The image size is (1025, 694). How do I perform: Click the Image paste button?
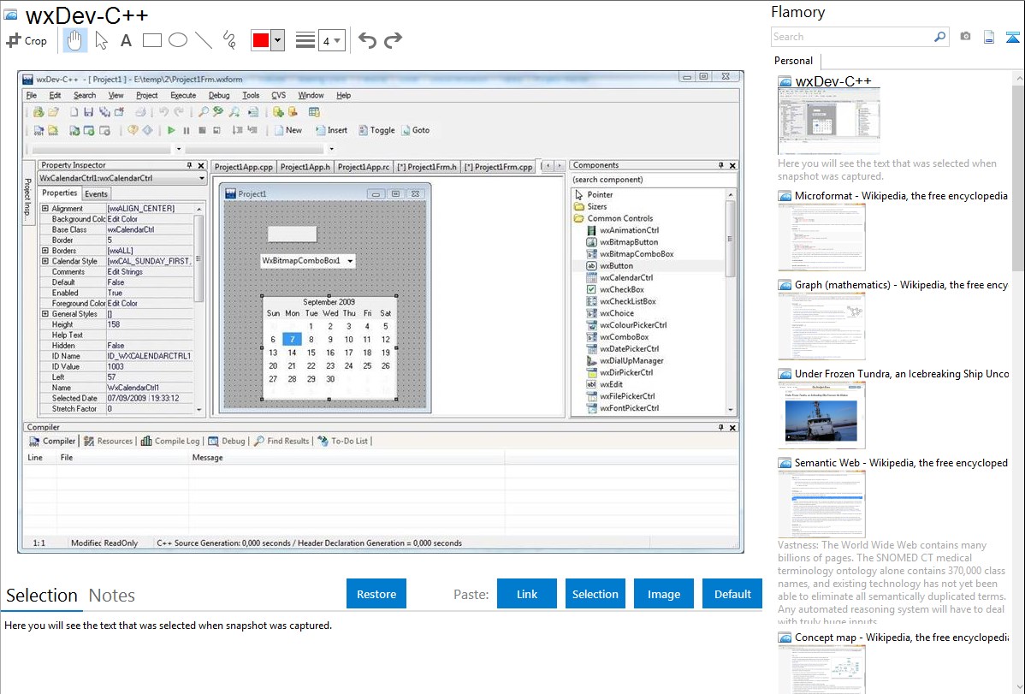[663, 594]
